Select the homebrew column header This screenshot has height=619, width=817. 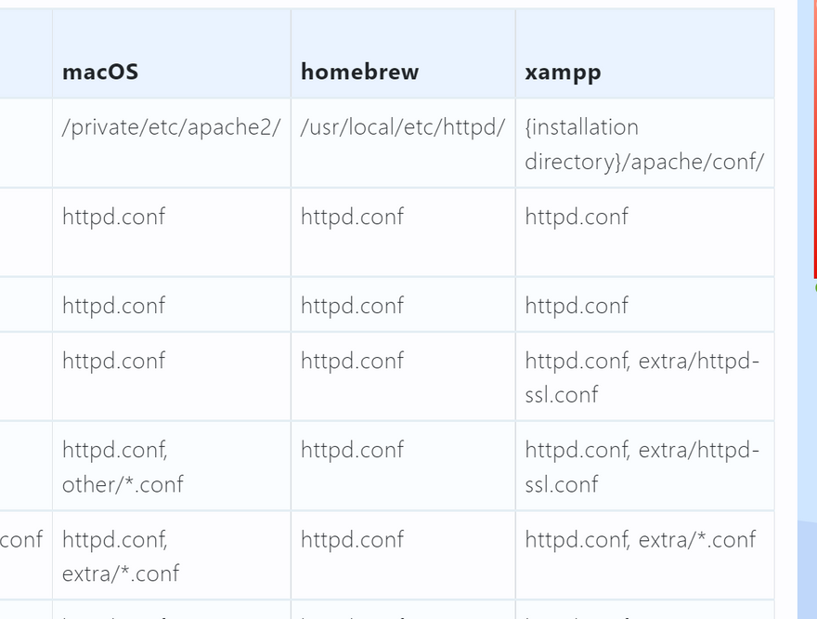tap(359, 72)
